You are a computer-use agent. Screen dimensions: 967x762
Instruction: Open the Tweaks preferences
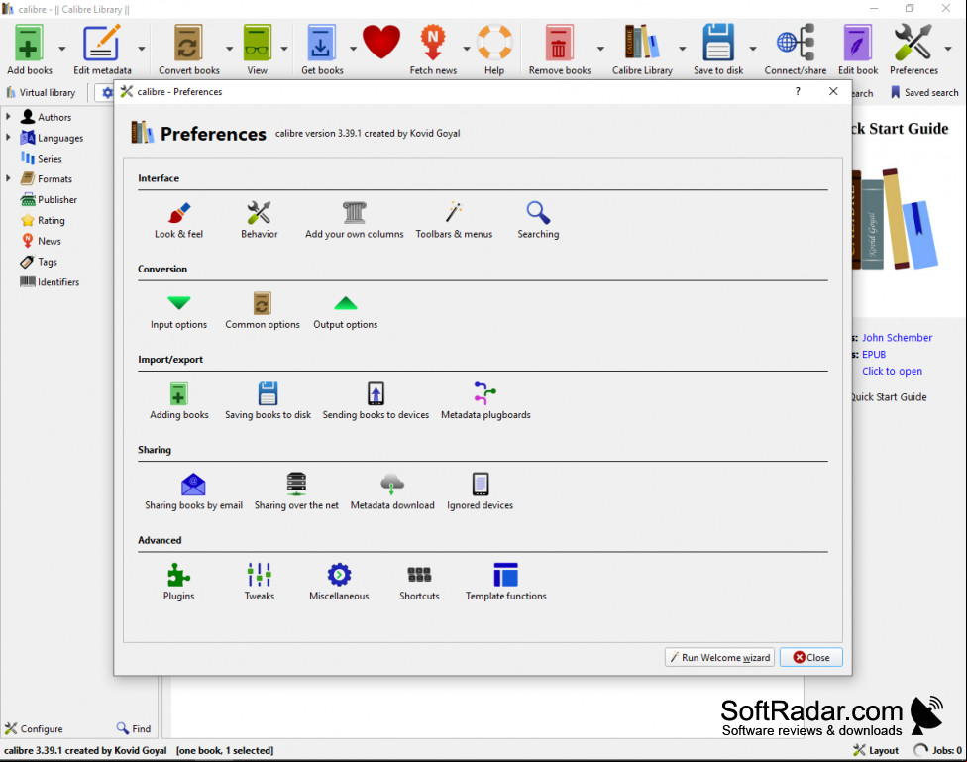259,583
